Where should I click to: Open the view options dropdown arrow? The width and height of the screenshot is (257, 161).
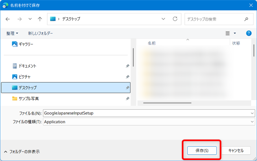[235, 33]
